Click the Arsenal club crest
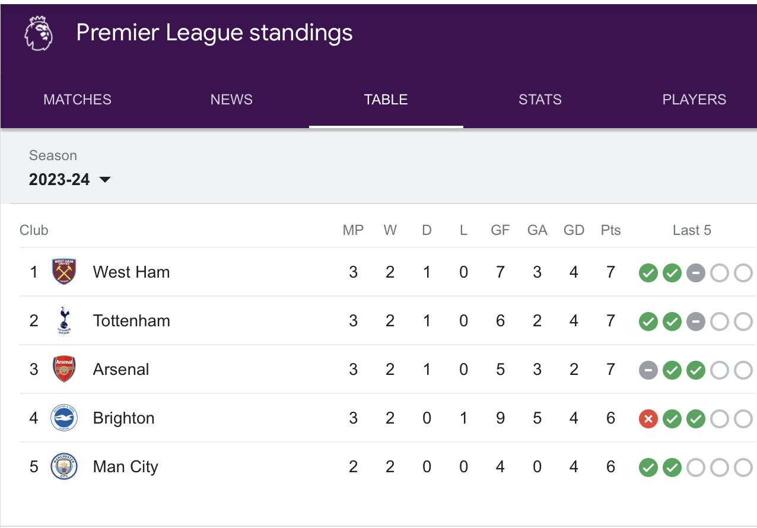 64,369
